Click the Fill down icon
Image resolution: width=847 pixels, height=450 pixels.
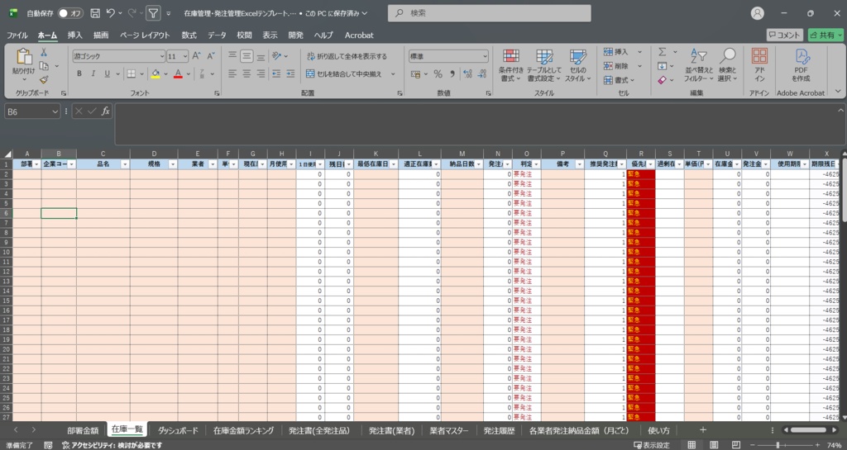(x=663, y=66)
